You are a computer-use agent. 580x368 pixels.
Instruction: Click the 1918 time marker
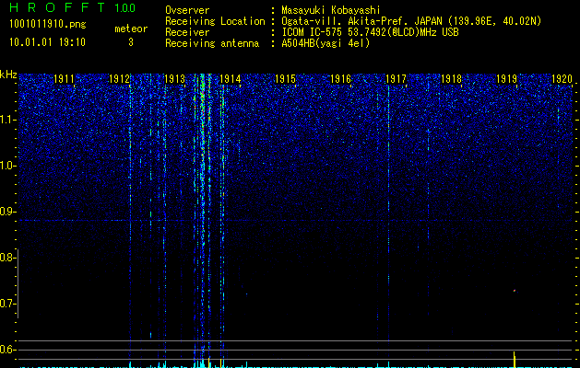451,79
